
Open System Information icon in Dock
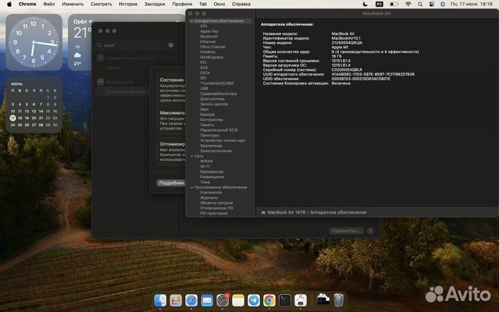(300, 300)
